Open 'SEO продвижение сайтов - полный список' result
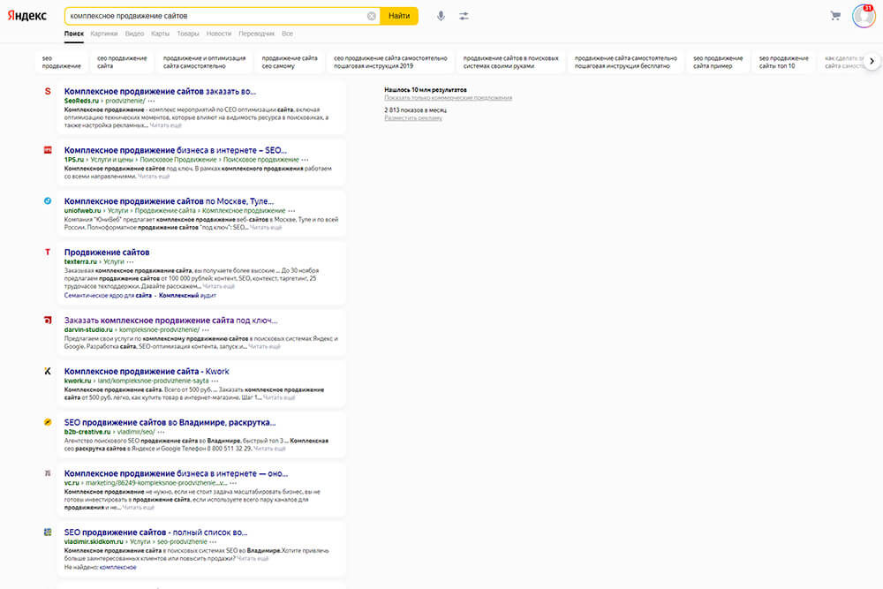The height and width of the screenshot is (589, 883). (156, 532)
